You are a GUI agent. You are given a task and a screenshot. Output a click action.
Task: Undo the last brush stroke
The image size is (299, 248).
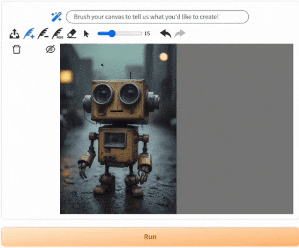tap(166, 33)
